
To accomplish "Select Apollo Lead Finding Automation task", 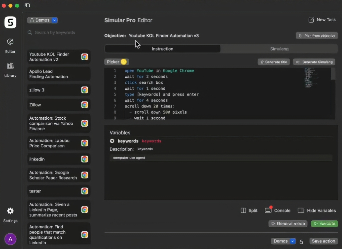I will tap(59, 74).
